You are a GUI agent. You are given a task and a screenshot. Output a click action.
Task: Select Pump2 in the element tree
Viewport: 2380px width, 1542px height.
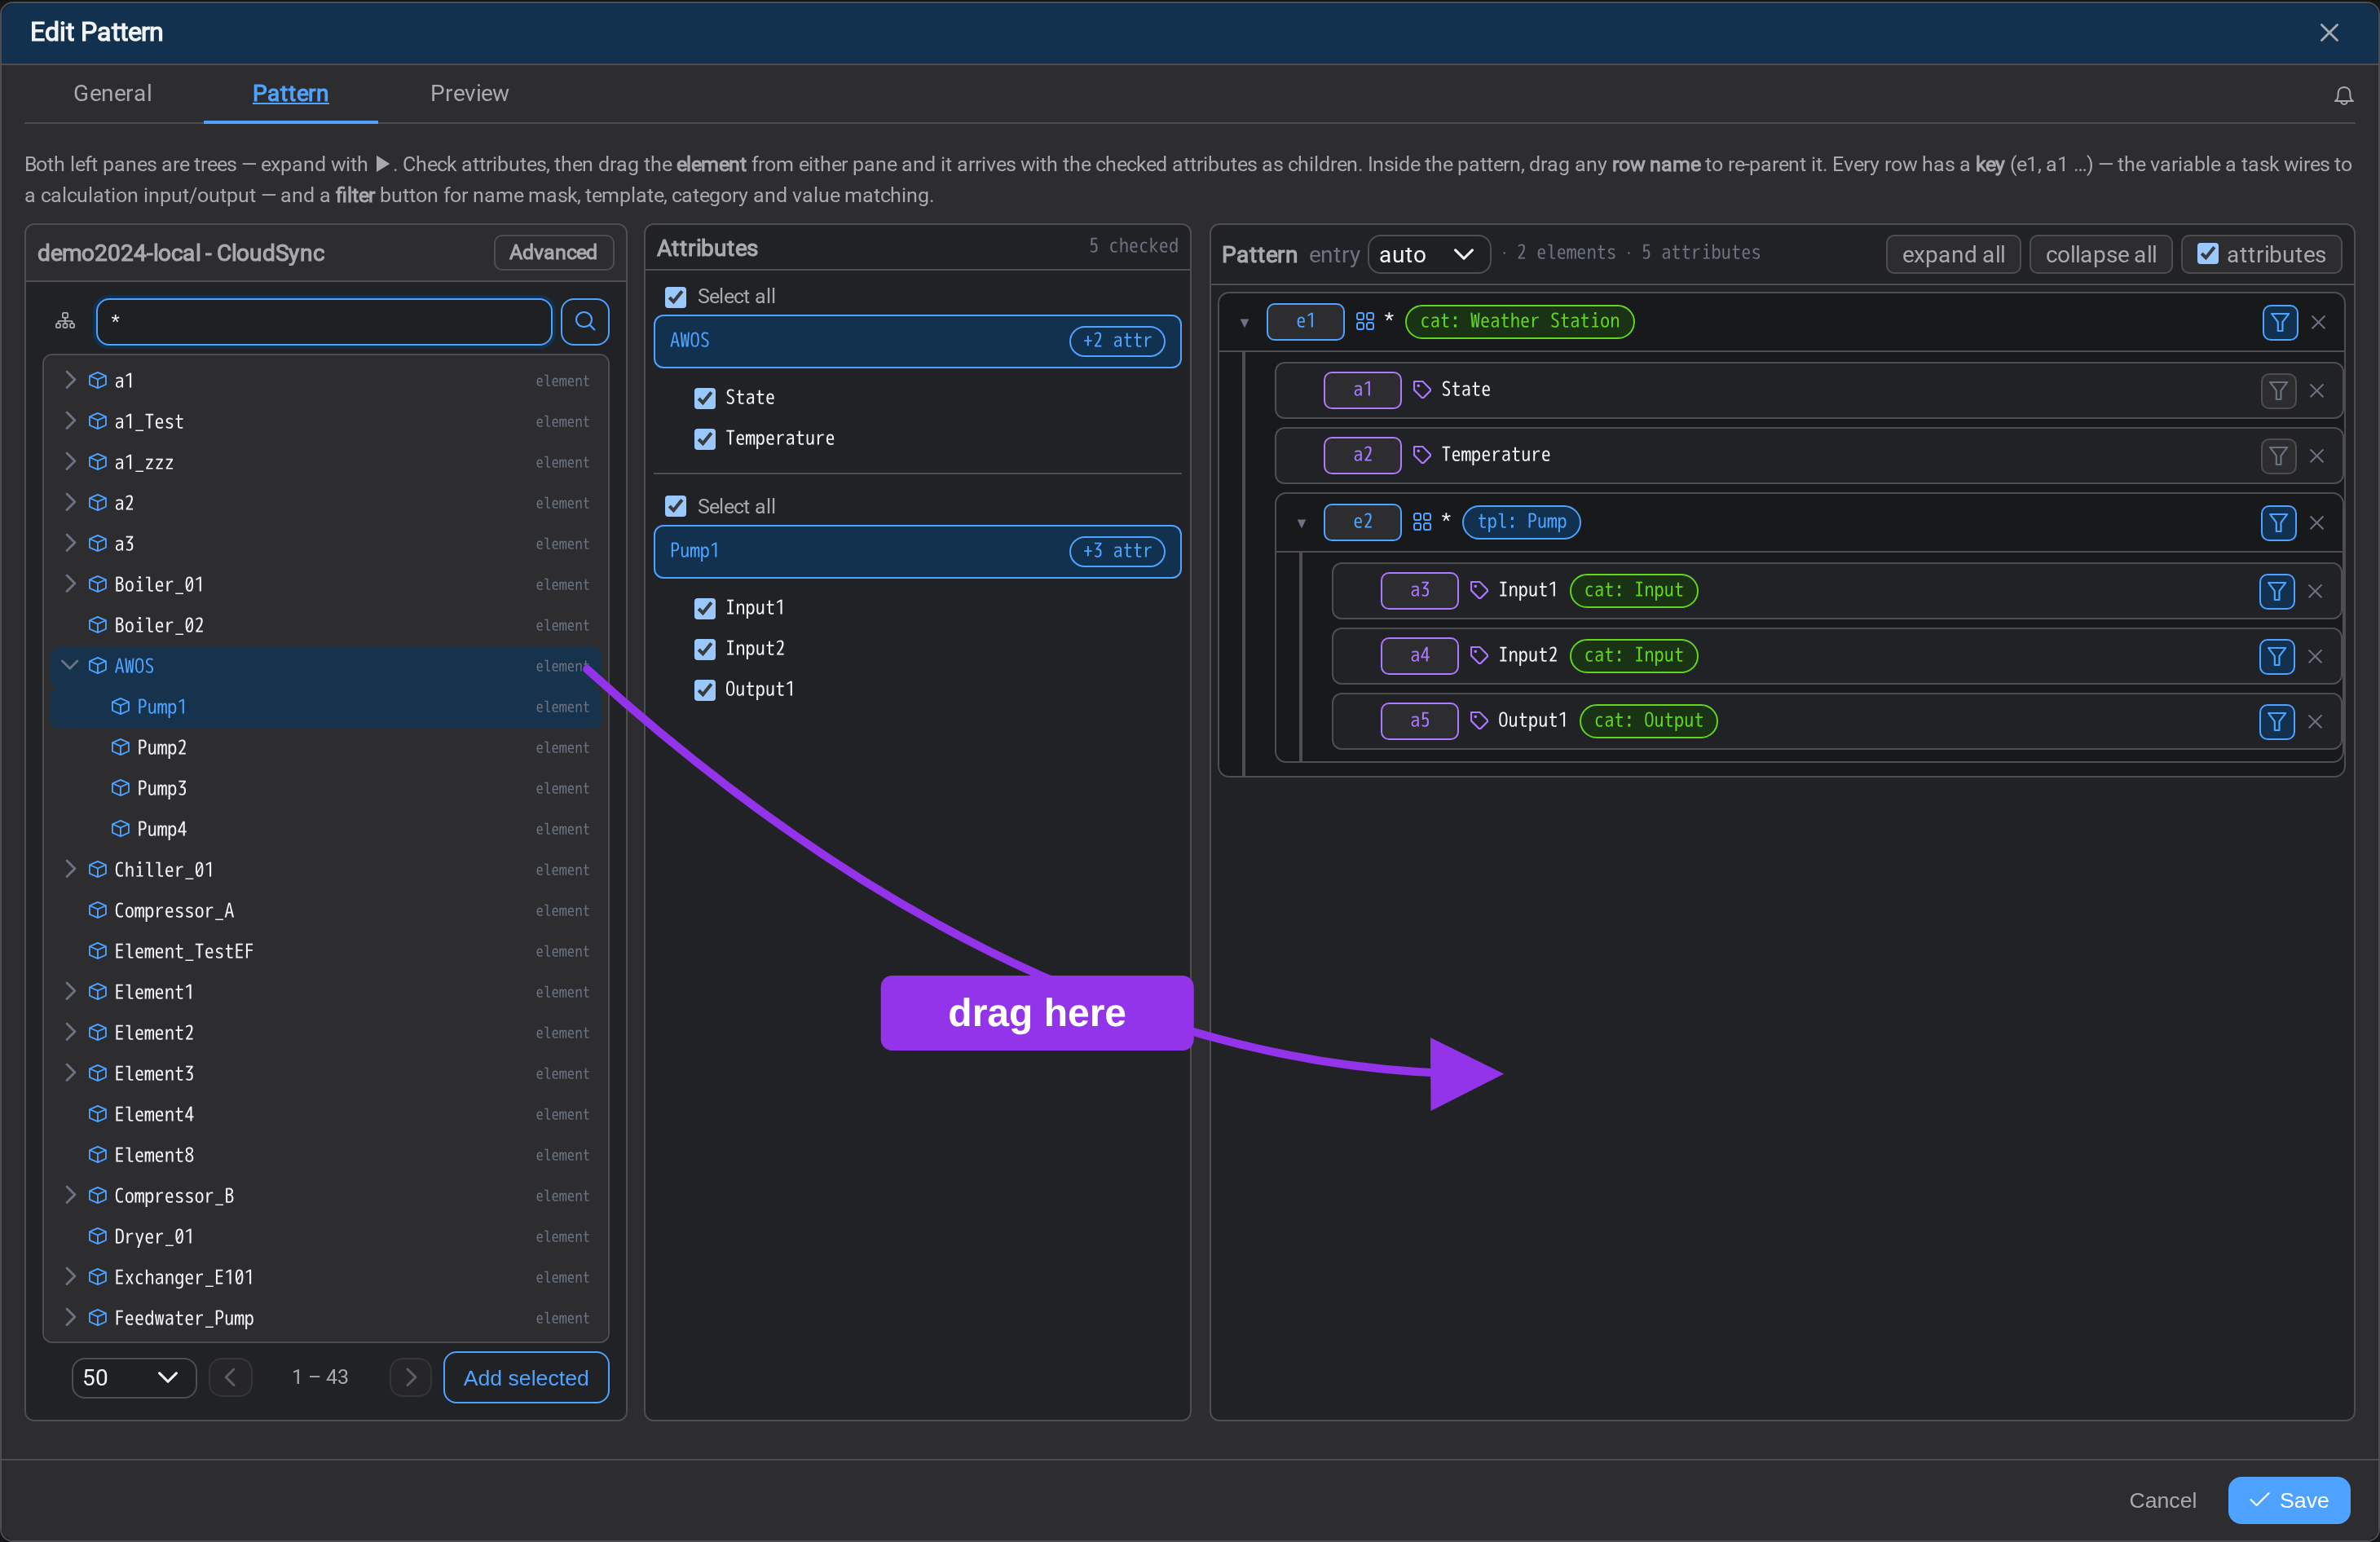[327, 747]
